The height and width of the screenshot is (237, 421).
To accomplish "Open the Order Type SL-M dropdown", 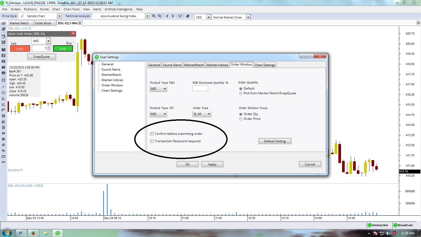I will (x=202, y=114).
